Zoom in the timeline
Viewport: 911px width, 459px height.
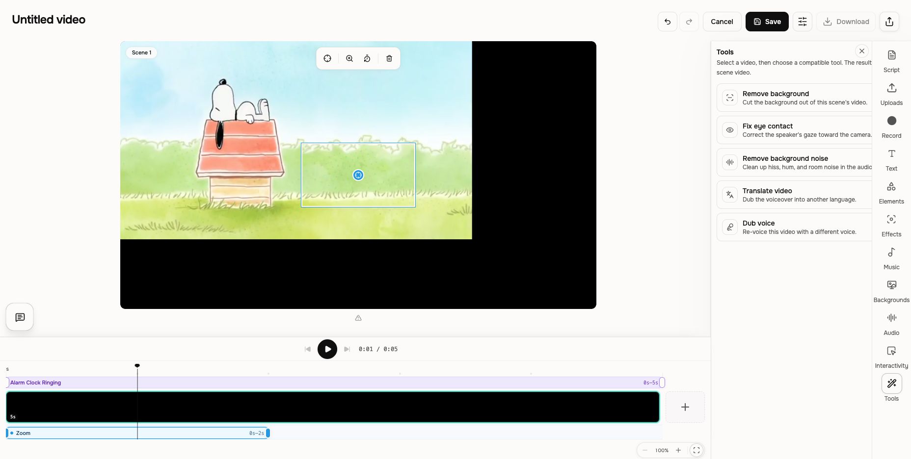click(678, 450)
